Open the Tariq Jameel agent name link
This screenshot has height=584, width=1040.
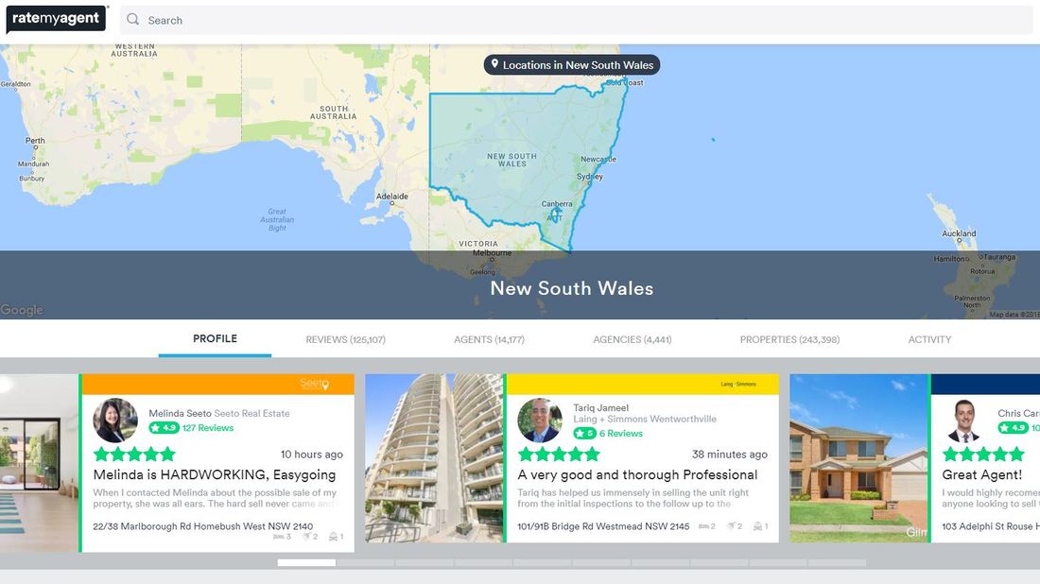click(x=601, y=407)
